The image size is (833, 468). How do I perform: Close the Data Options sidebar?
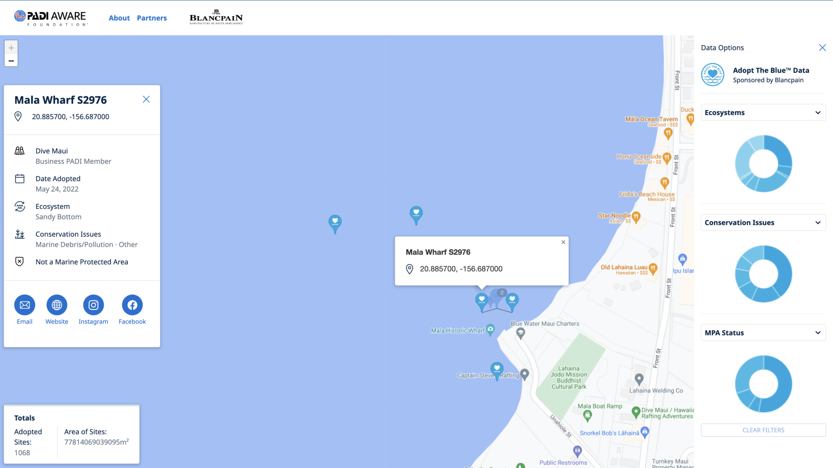(822, 48)
